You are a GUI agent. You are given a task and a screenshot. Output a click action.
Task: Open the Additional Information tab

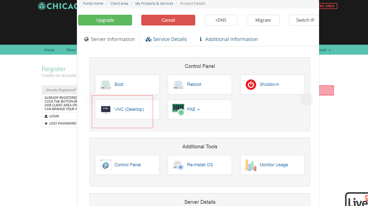[x=228, y=39]
